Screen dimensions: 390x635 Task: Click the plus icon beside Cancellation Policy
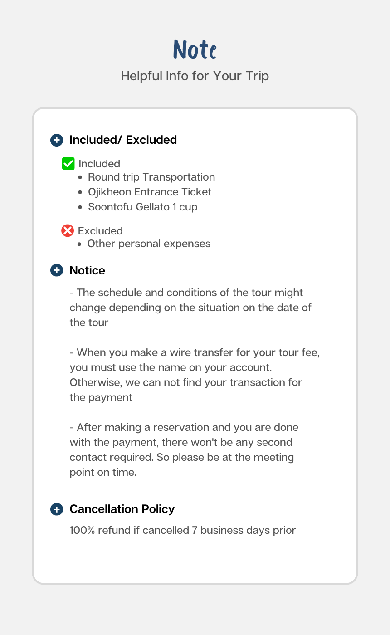click(56, 509)
